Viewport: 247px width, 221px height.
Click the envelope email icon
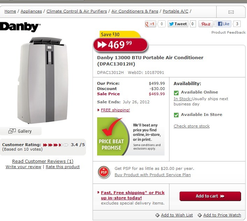coord(231,12)
